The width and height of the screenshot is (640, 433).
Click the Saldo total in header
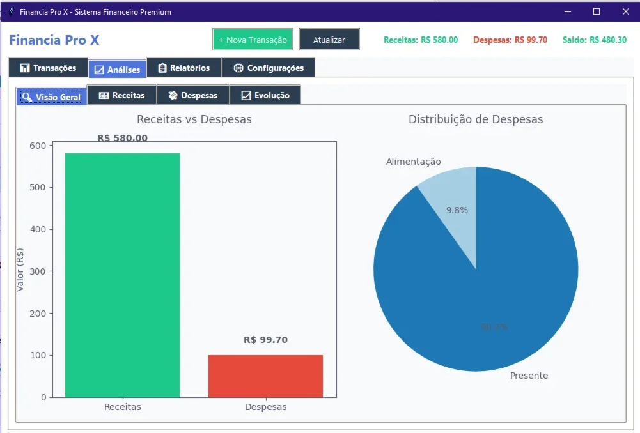click(595, 40)
